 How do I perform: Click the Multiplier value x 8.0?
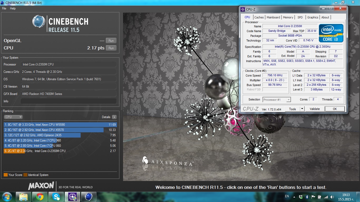pos(275,80)
